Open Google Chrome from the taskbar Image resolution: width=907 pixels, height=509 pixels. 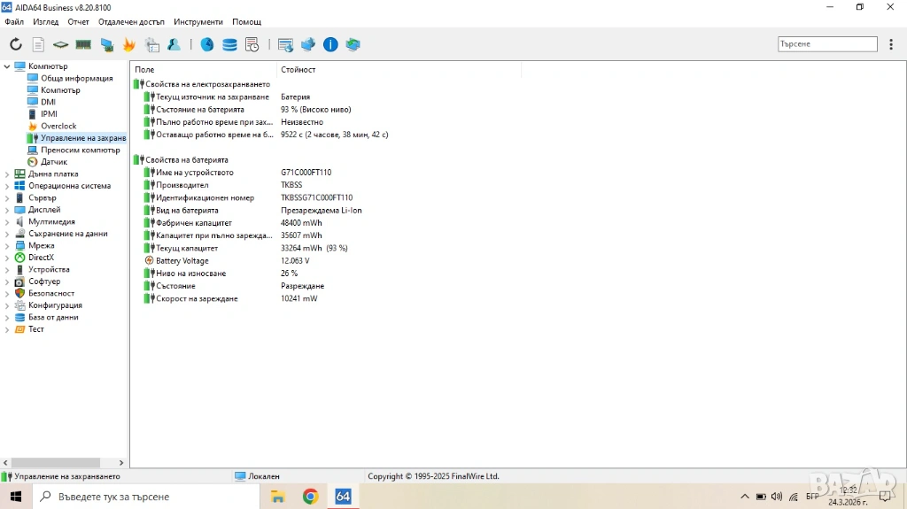point(310,497)
